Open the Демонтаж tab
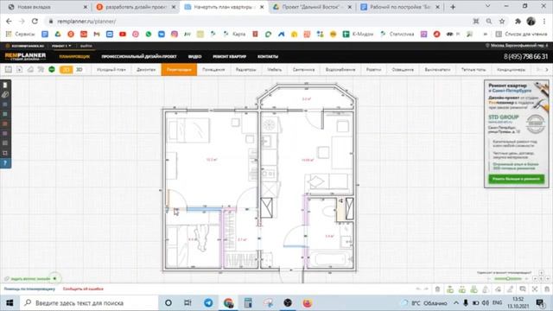The image size is (553, 311). tap(146, 70)
